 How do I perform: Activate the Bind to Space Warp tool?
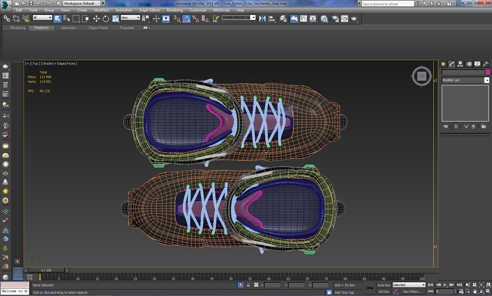point(26,19)
